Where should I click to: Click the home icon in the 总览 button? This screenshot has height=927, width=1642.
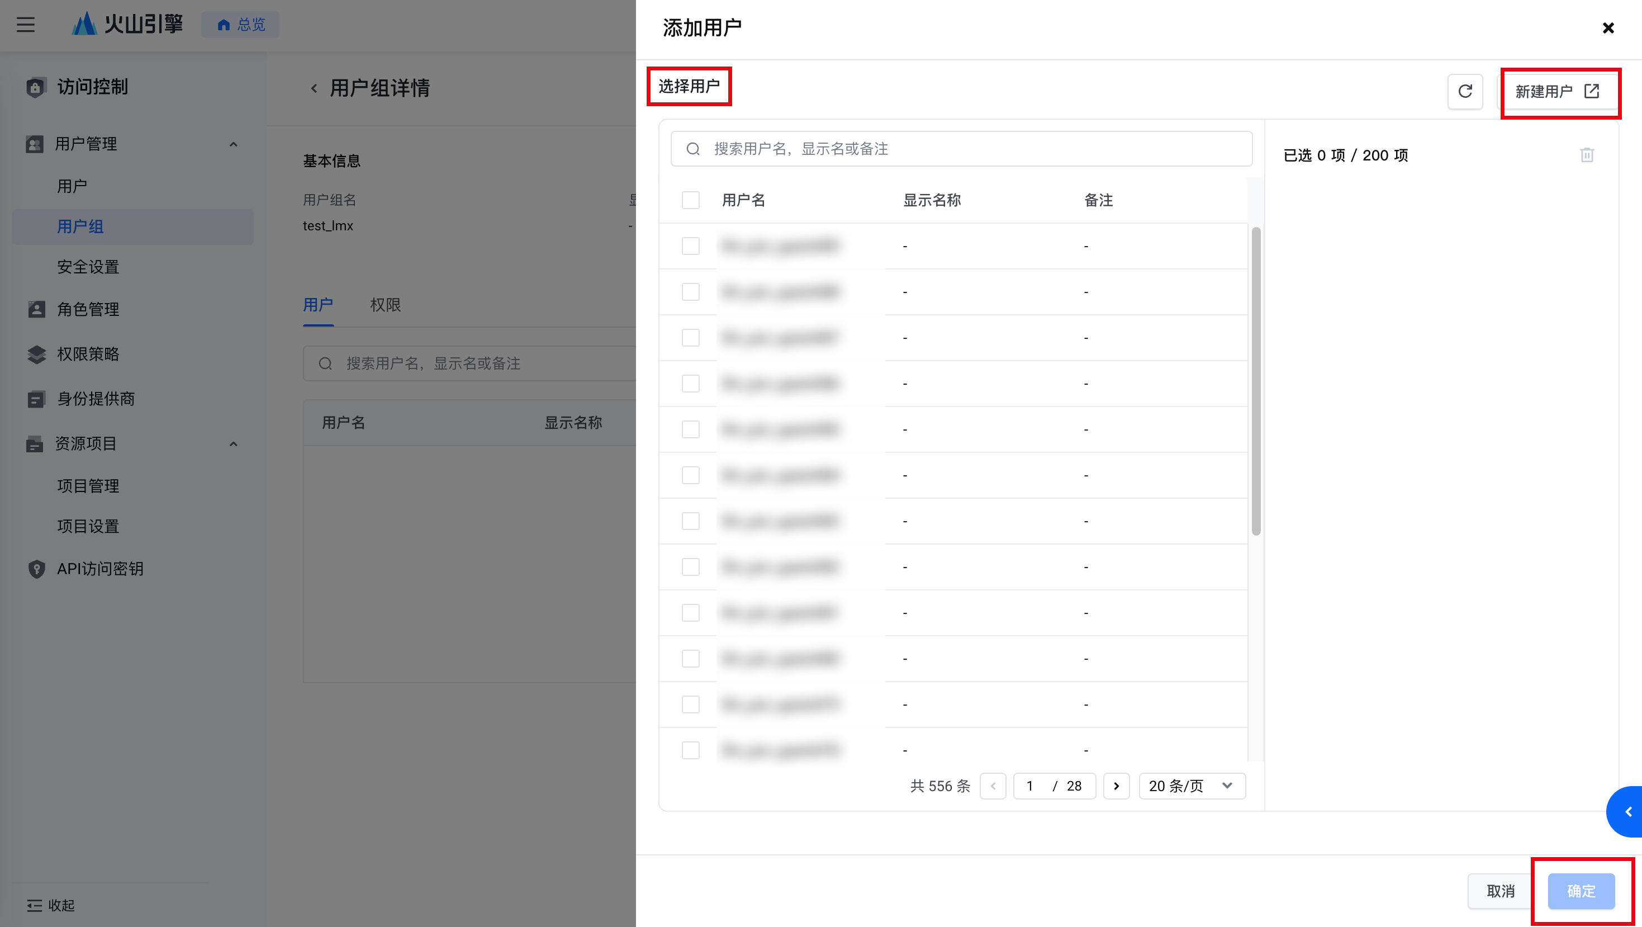click(223, 25)
